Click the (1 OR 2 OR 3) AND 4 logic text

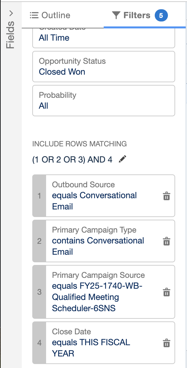[x=72, y=160]
